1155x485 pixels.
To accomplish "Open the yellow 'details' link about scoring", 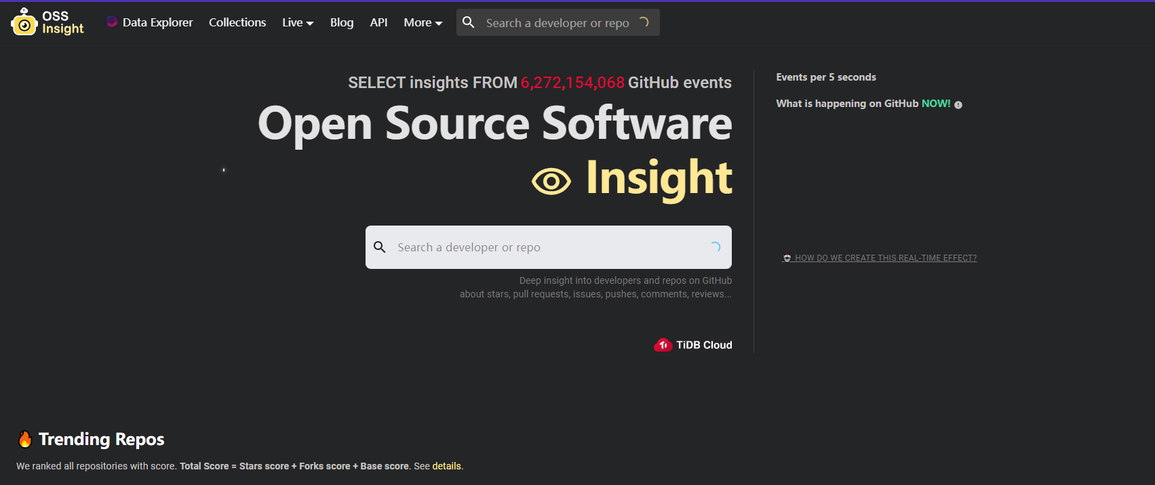I will click(447, 466).
